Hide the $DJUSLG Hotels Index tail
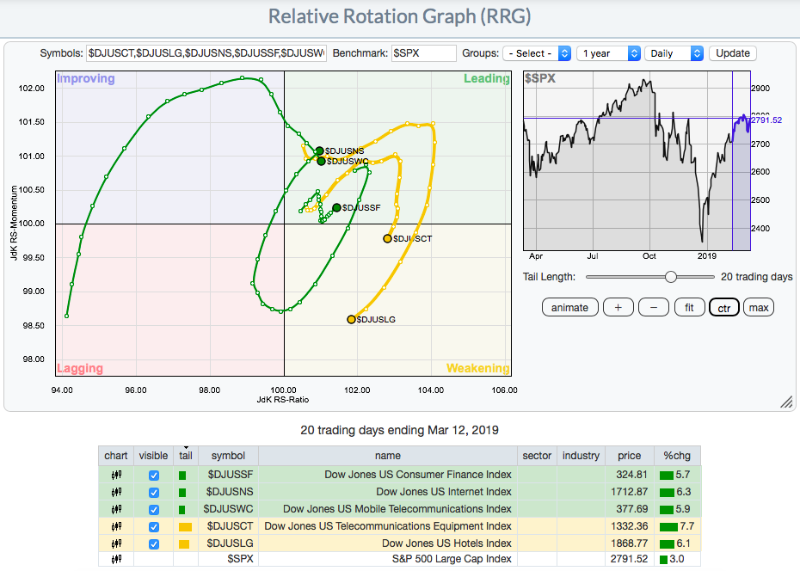 154,543
